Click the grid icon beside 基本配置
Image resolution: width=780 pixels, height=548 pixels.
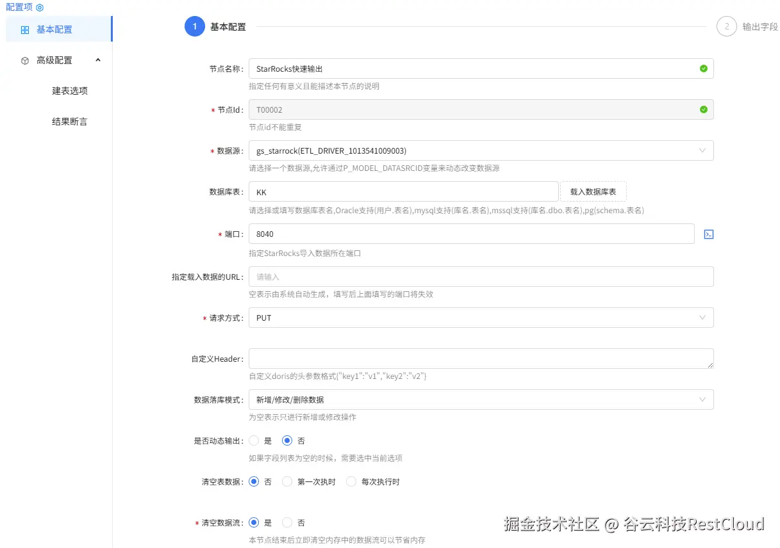pos(25,29)
